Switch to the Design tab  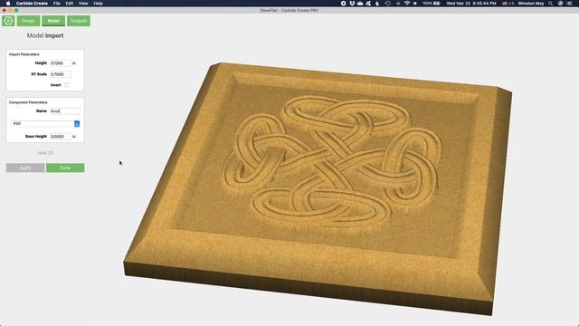point(28,21)
